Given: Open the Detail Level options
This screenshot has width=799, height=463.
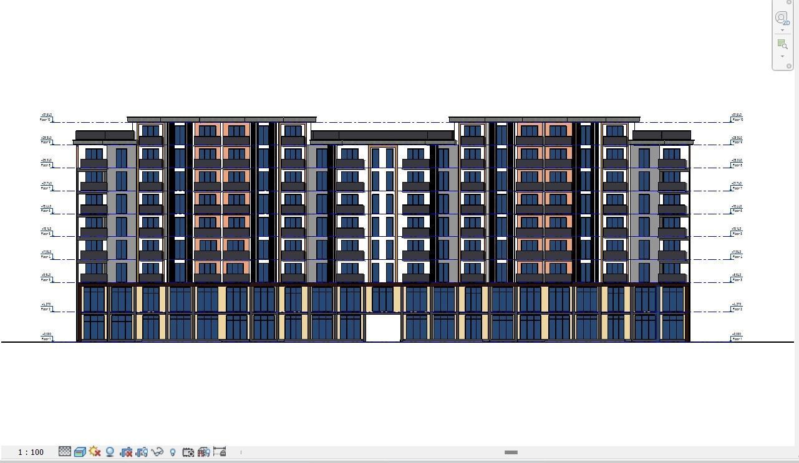Looking at the screenshot, I should click(65, 452).
